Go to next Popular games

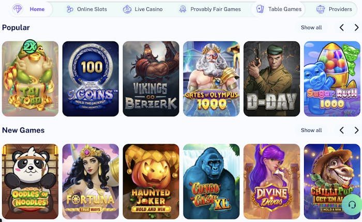(356, 27)
